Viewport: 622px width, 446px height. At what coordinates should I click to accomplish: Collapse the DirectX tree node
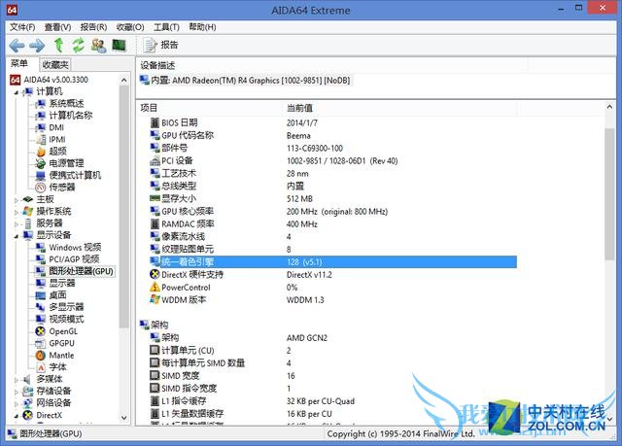[x=16, y=416]
